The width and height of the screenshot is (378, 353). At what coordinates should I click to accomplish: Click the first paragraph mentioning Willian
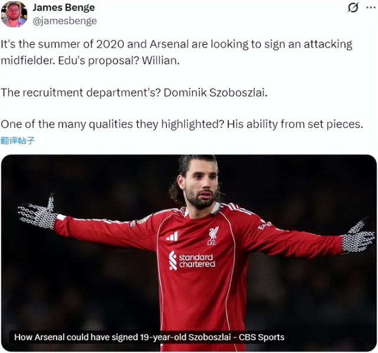click(x=176, y=52)
